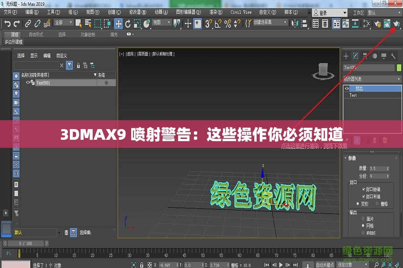This screenshot has height=268, width=403.
Task: Open the 选定对象 key filter dropdown
Action: coord(352,265)
